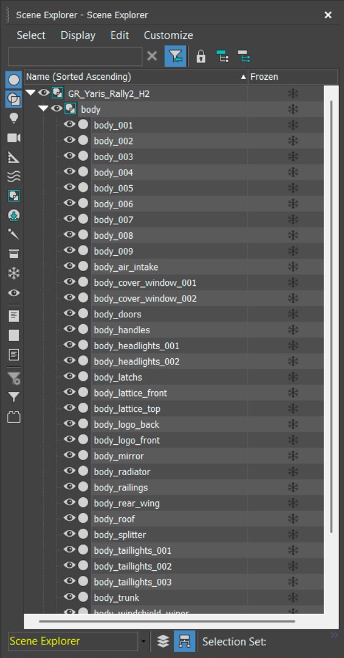Open the Display menu
The height and width of the screenshot is (658, 344).
pyautogui.click(x=78, y=35)
